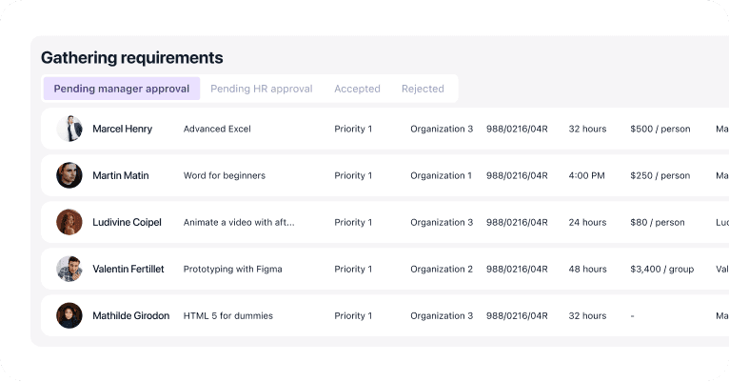The width and height of the screenshot is (729, 382).
Task: Select the Valentin Fertillet name
Action: pos(128,269)
